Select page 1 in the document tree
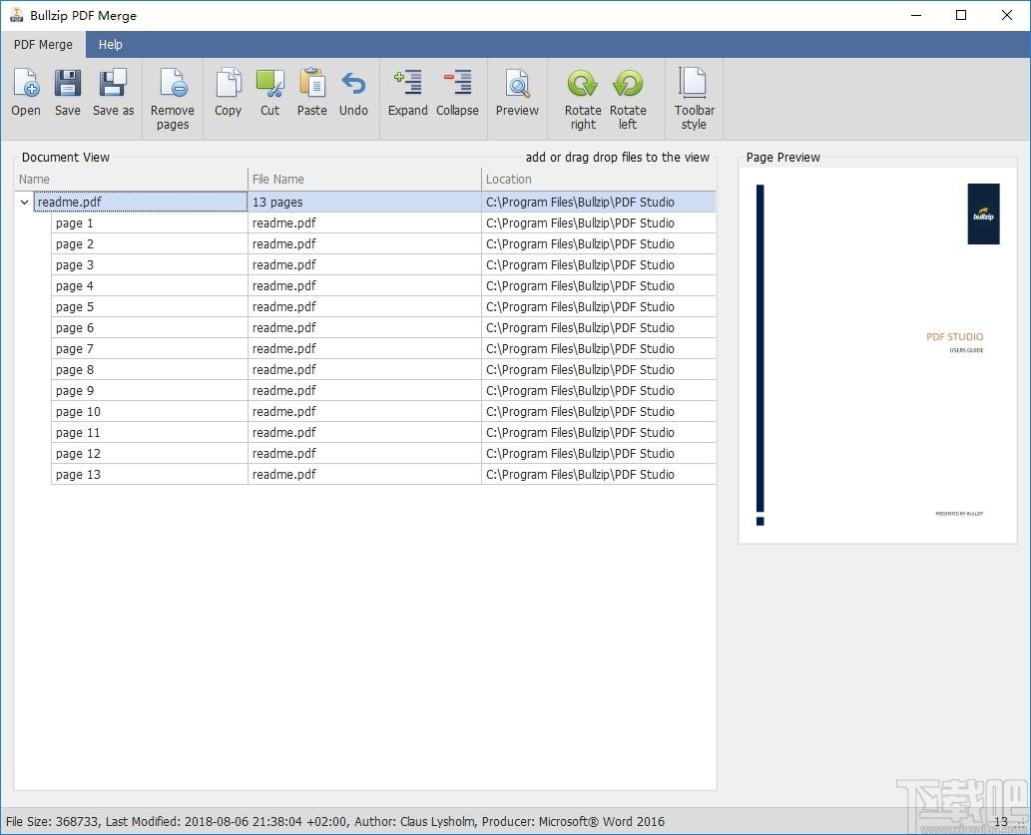 [x=74, y=222]
